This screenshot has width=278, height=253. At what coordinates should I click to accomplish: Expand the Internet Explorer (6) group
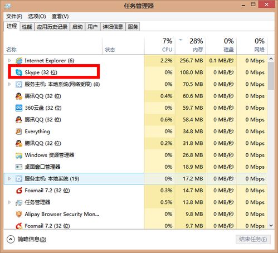coord(9,61)
